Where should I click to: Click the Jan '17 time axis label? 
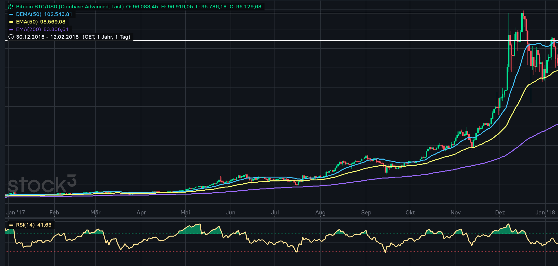(15, 213)
